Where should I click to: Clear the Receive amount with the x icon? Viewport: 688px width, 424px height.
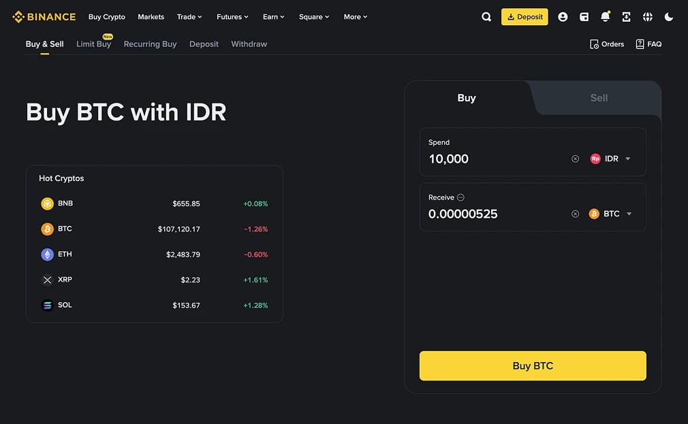pos(575,213)
